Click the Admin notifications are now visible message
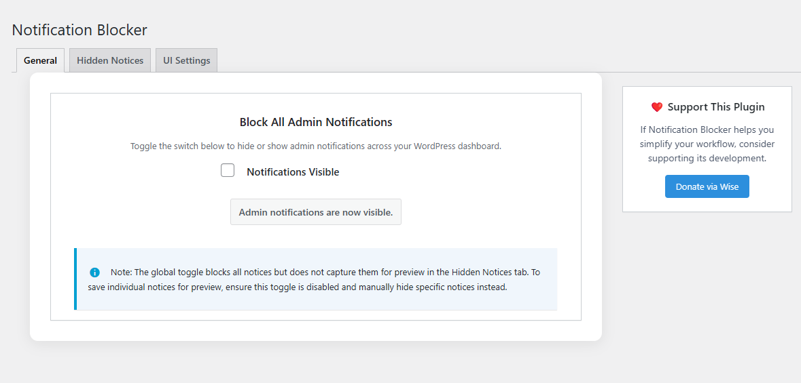The image size is (801, 383). pos(316,212)
